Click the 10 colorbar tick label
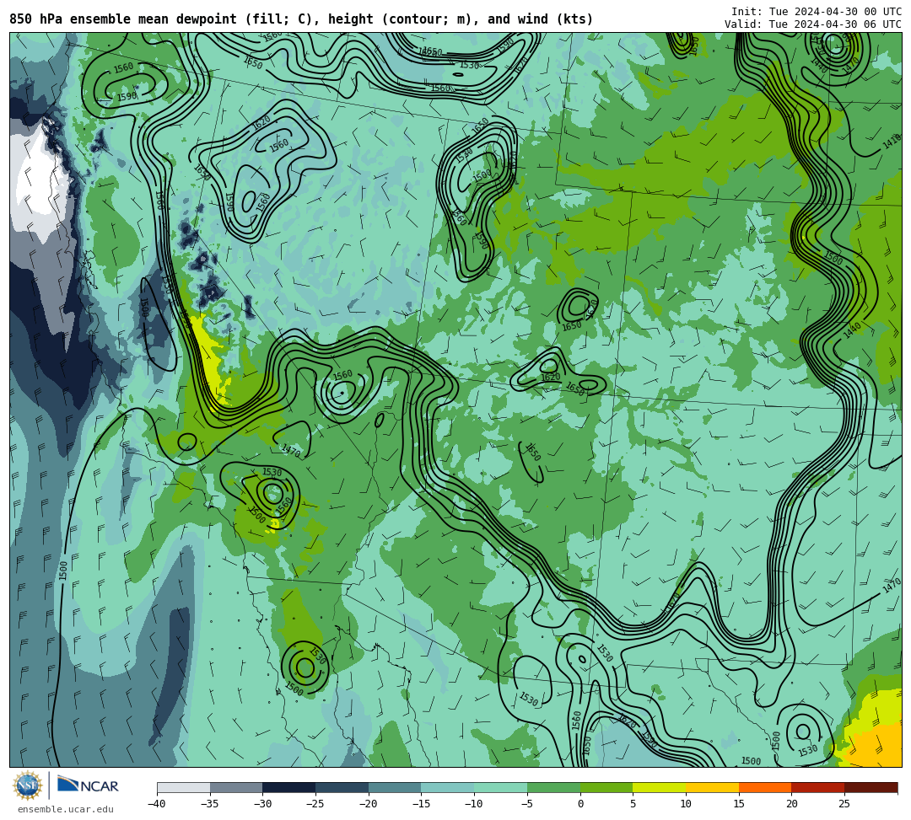Image resolution: width=911 pixels, height=820 pixels. click(x=686, y=804)
